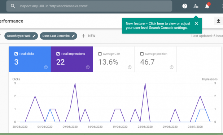223x135 pixels.
Task: Click the search magnifier icon
Action: pyautogui.click(x=13, y=6)
